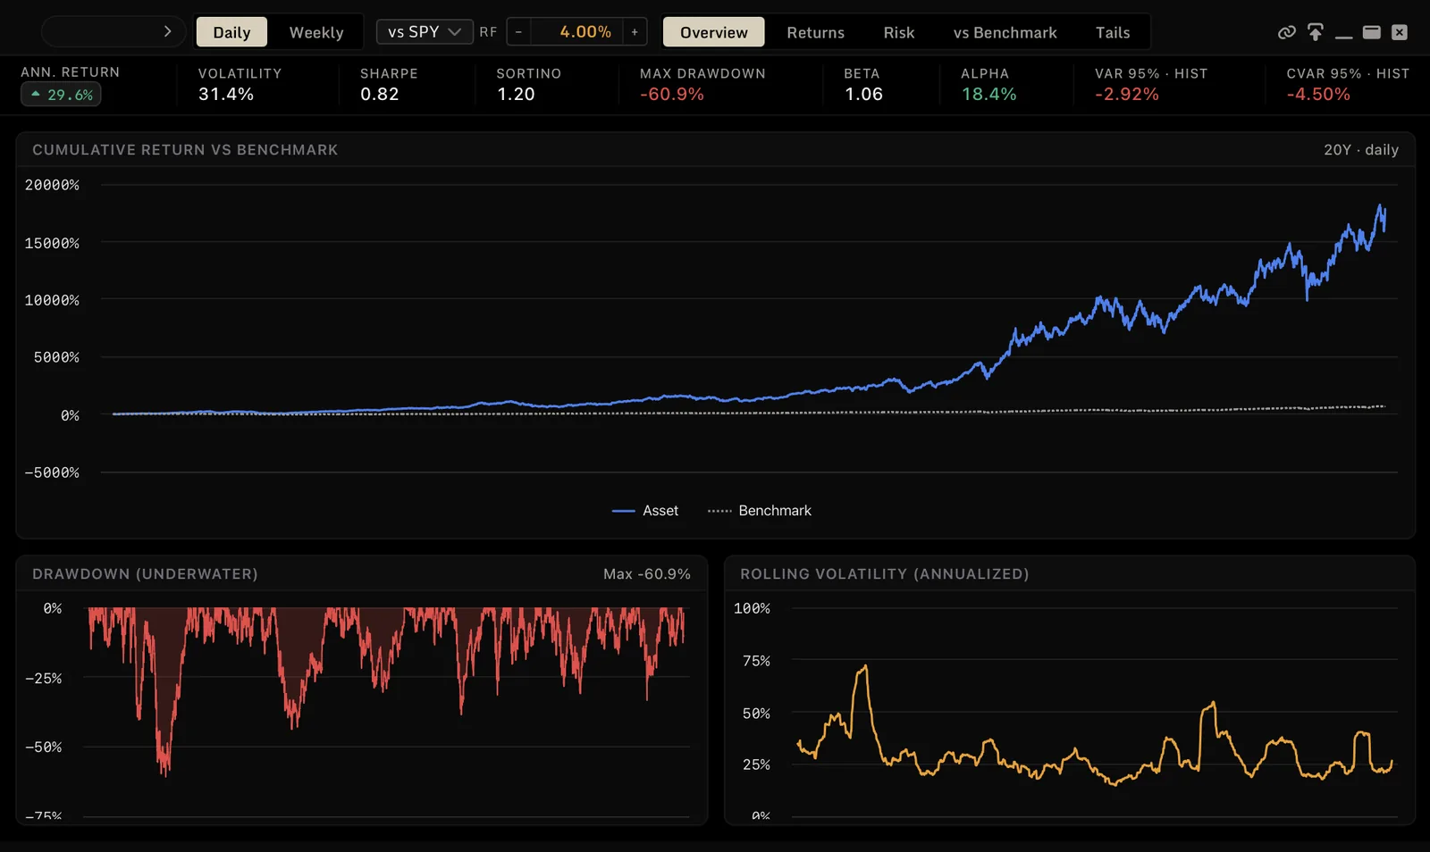The image size is (1430, 852).
Task: Click the 29.6% annual return badge
Action: (x=61, y=95)
